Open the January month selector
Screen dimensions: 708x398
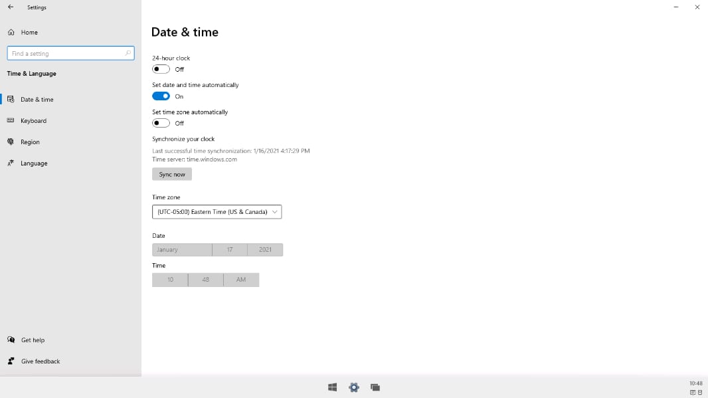(x=181, y=250)
